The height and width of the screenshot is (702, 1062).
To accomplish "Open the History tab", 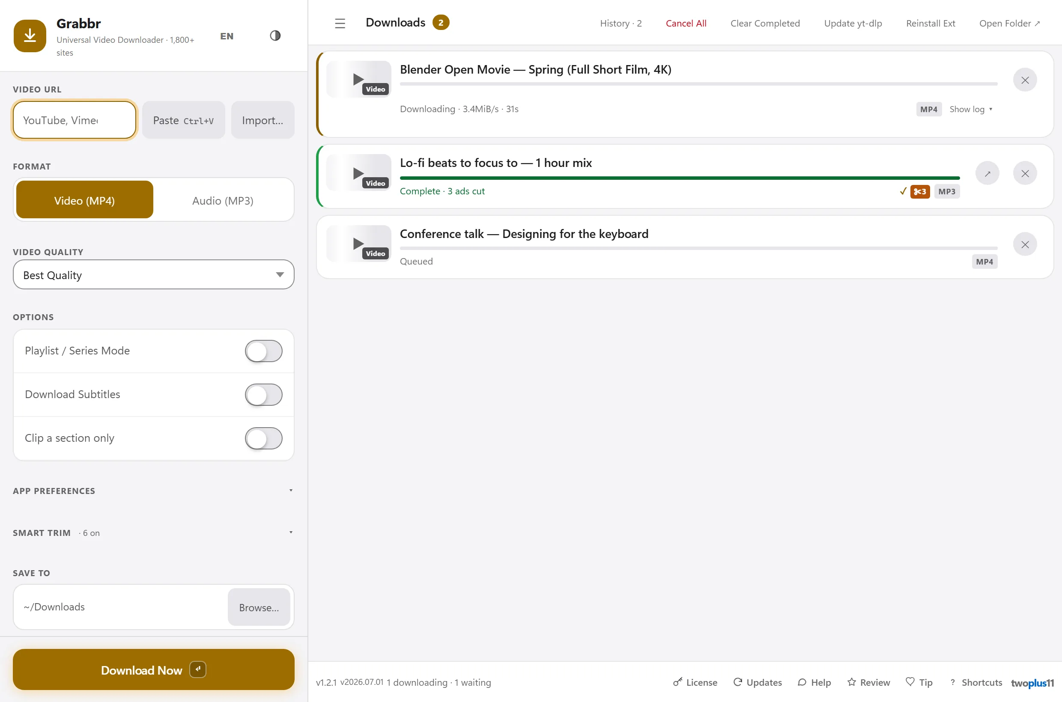I will click(621, 23).
